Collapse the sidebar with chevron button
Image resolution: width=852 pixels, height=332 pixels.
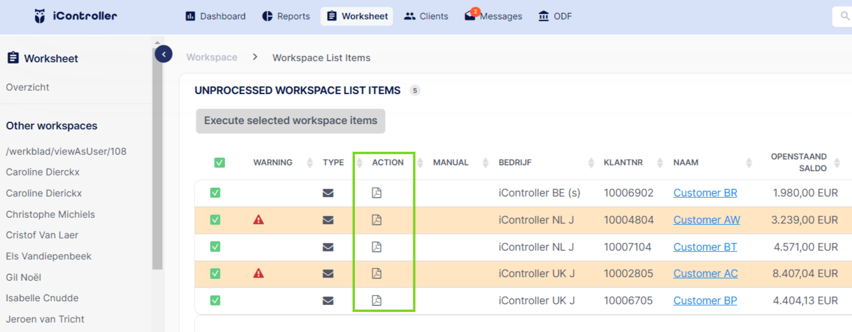click(x=163, y=55)
